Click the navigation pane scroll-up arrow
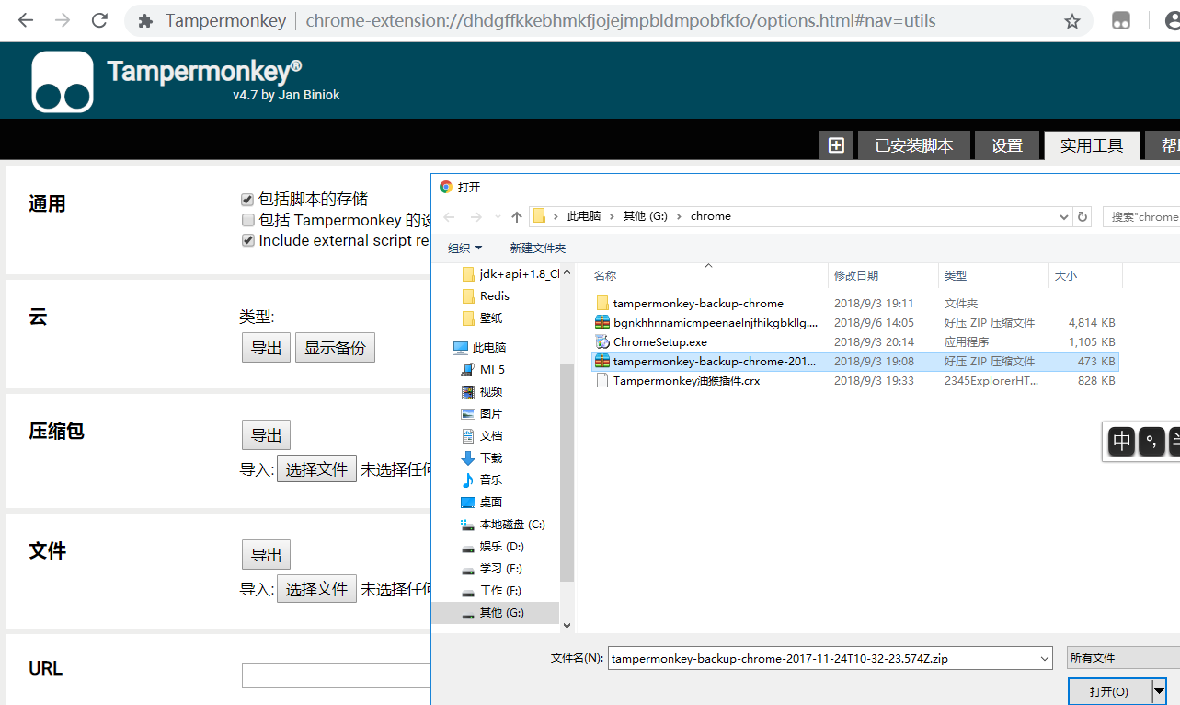The width and height of the screenshot is (1180, 705). (x=567, y=272)
